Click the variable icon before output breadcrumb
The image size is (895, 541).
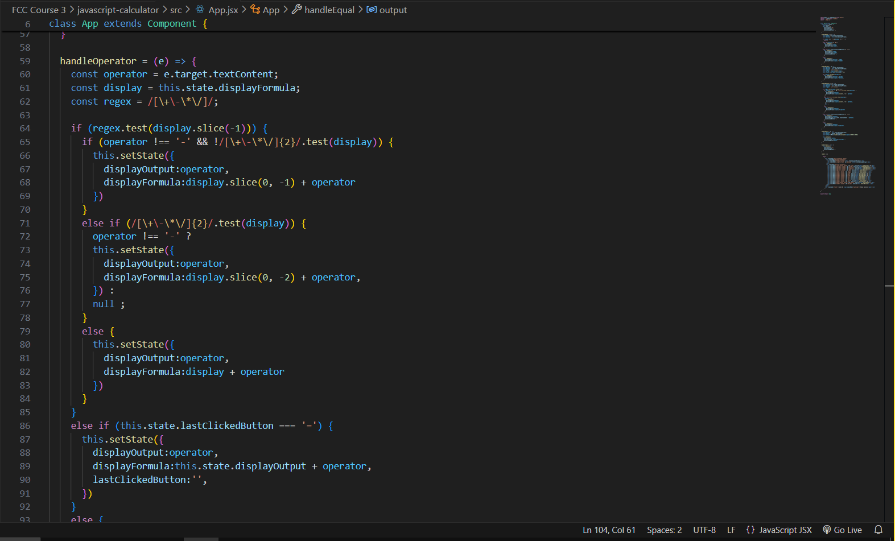(372, 10)
